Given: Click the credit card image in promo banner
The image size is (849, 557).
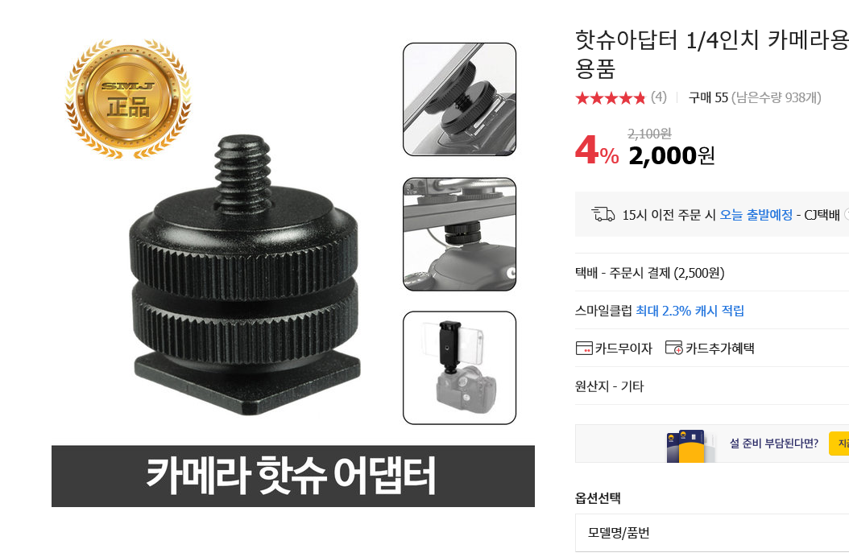Looking at the screenshot, I should [685, 446].
